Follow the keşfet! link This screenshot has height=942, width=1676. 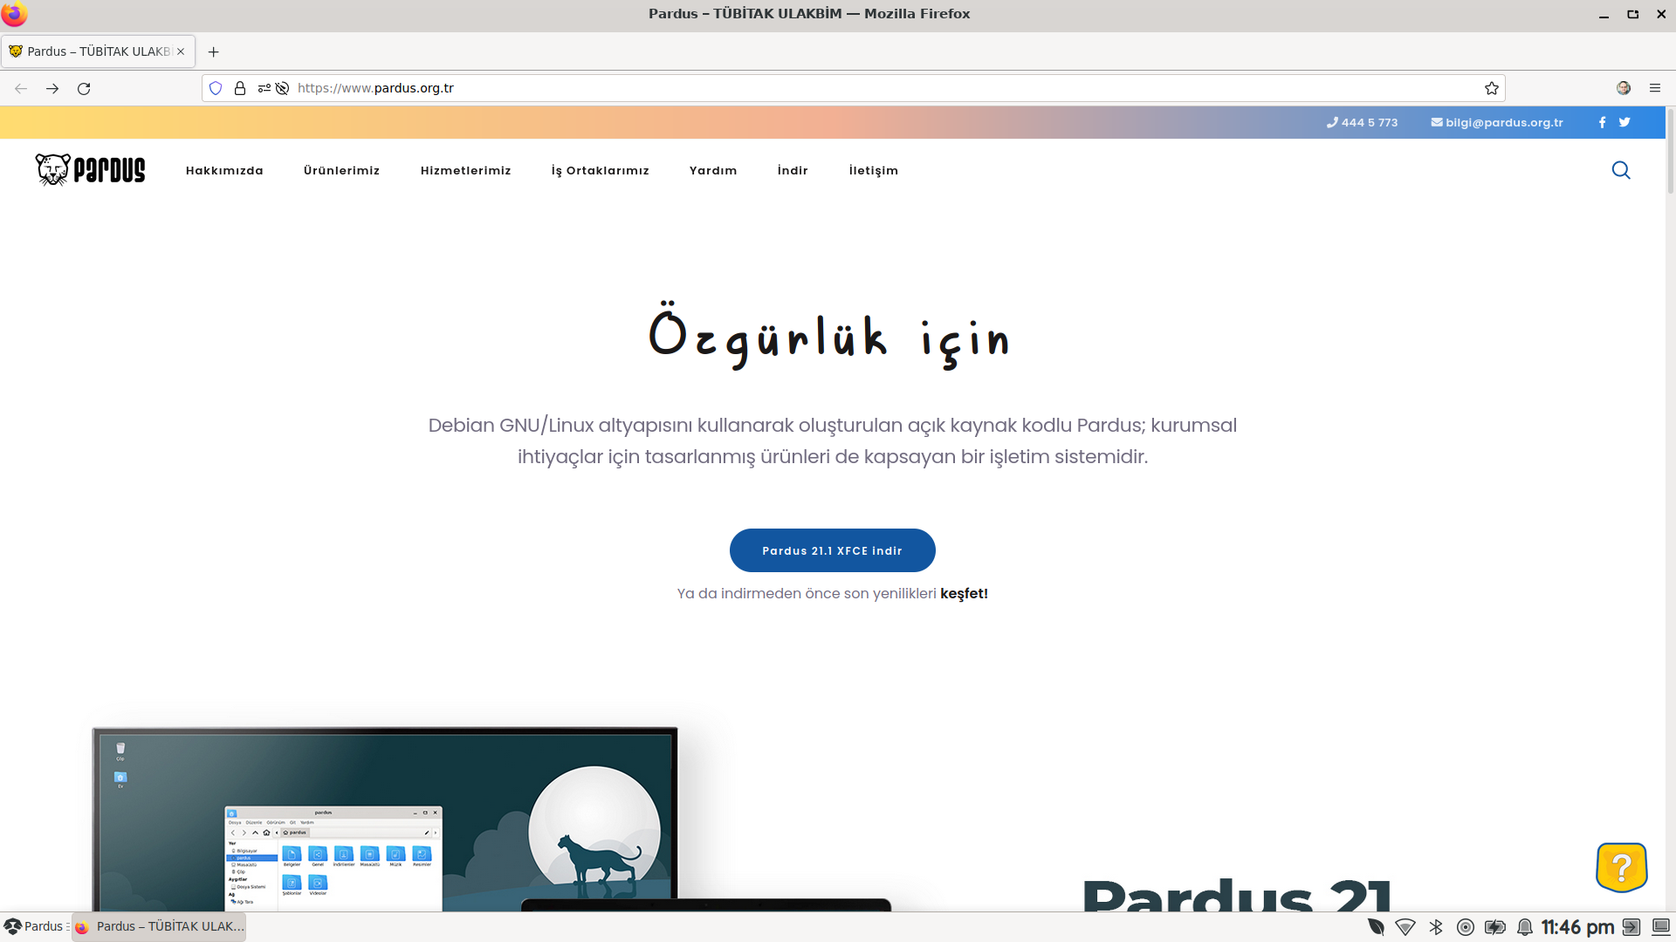(964, 593)
